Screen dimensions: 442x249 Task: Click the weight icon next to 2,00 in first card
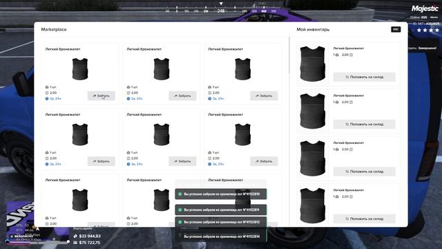click(47, 93)
